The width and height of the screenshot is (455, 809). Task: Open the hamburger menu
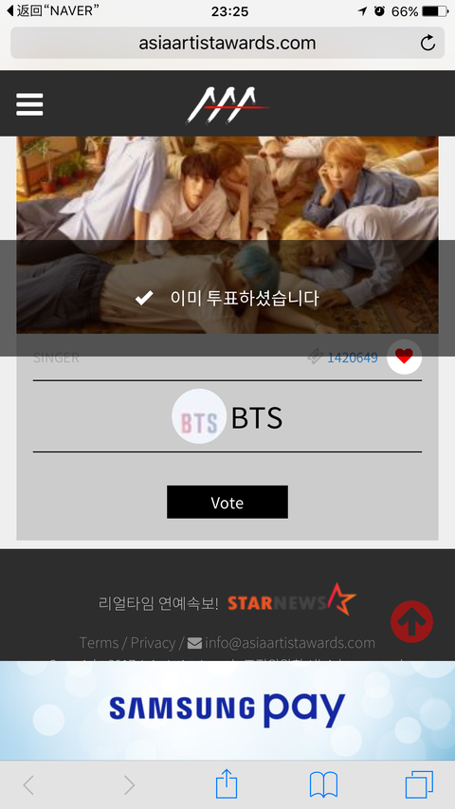click(29, 104)
